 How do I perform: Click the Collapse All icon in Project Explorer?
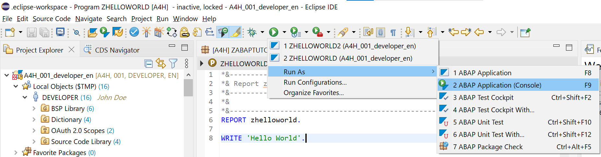click(x=148, y=64)
